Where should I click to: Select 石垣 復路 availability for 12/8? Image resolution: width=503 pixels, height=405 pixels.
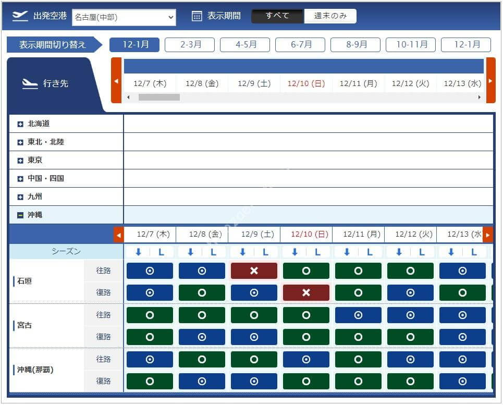[x=202, y=293]
